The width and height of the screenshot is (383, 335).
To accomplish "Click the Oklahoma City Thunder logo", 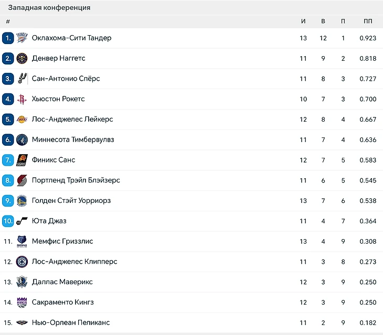I will [x=22, y=38].
